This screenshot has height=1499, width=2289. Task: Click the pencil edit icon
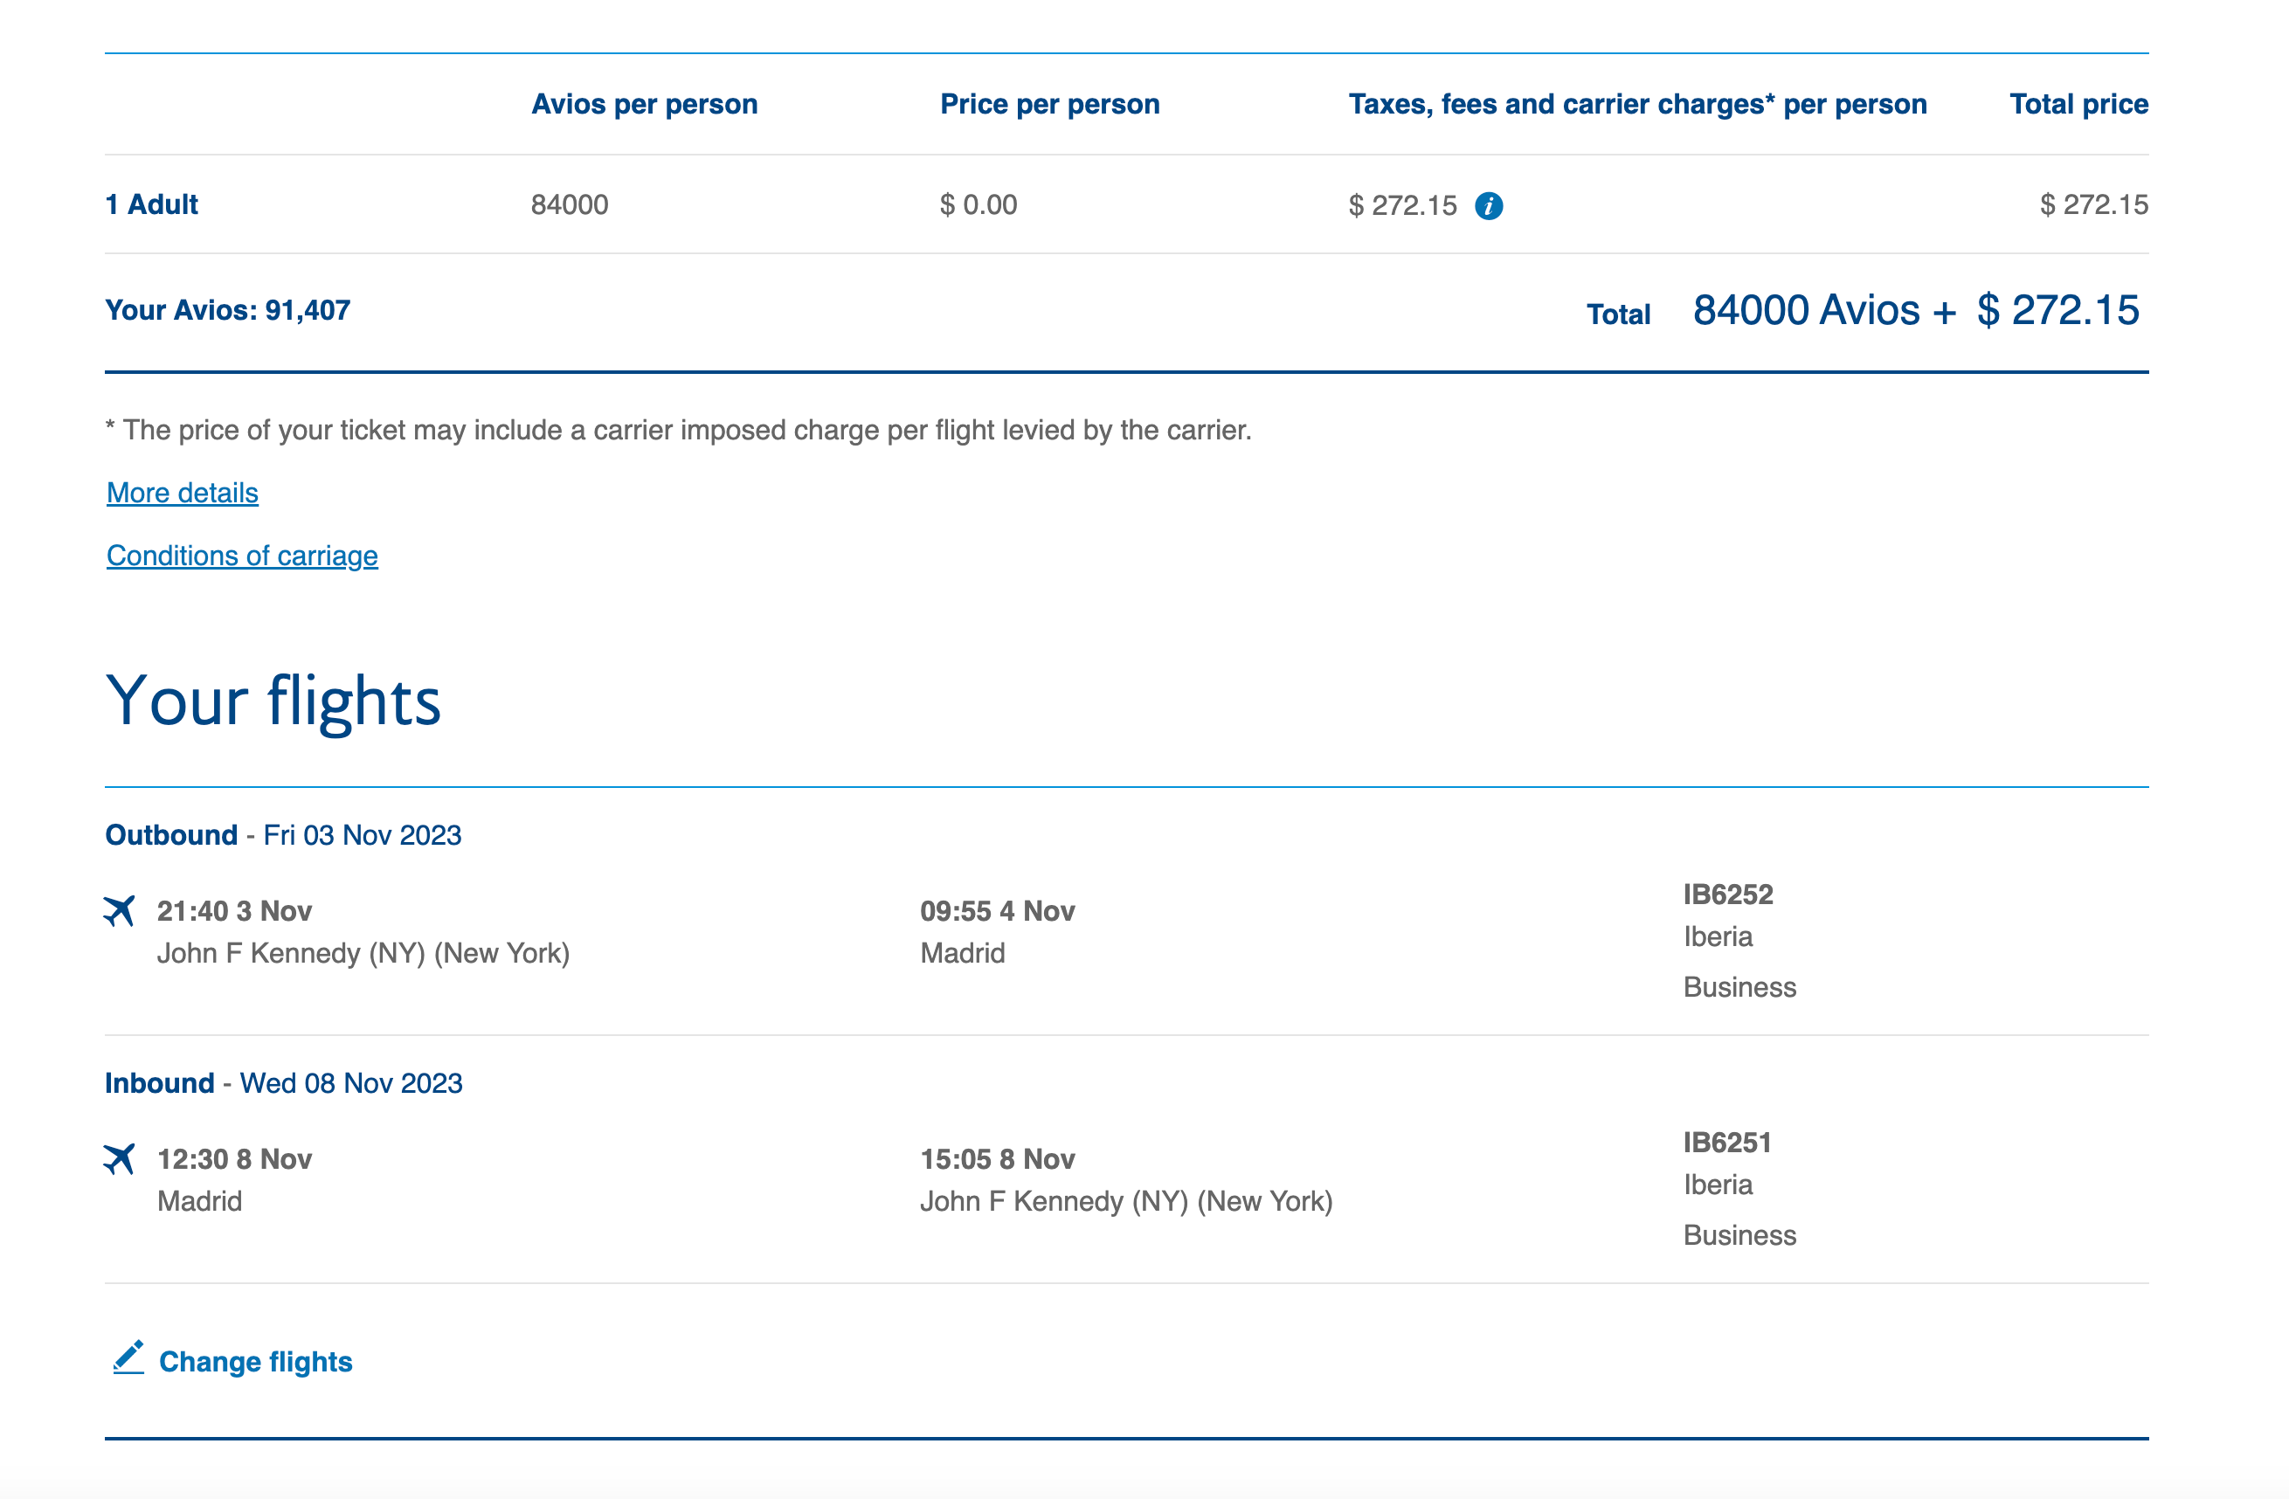tap(128, 1358)
